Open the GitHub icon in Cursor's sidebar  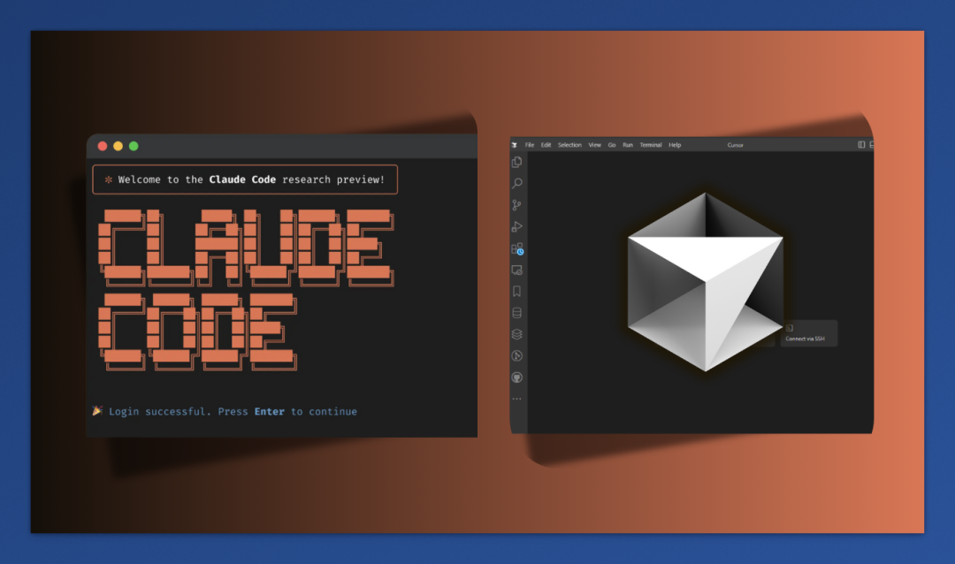click(516, 377)
